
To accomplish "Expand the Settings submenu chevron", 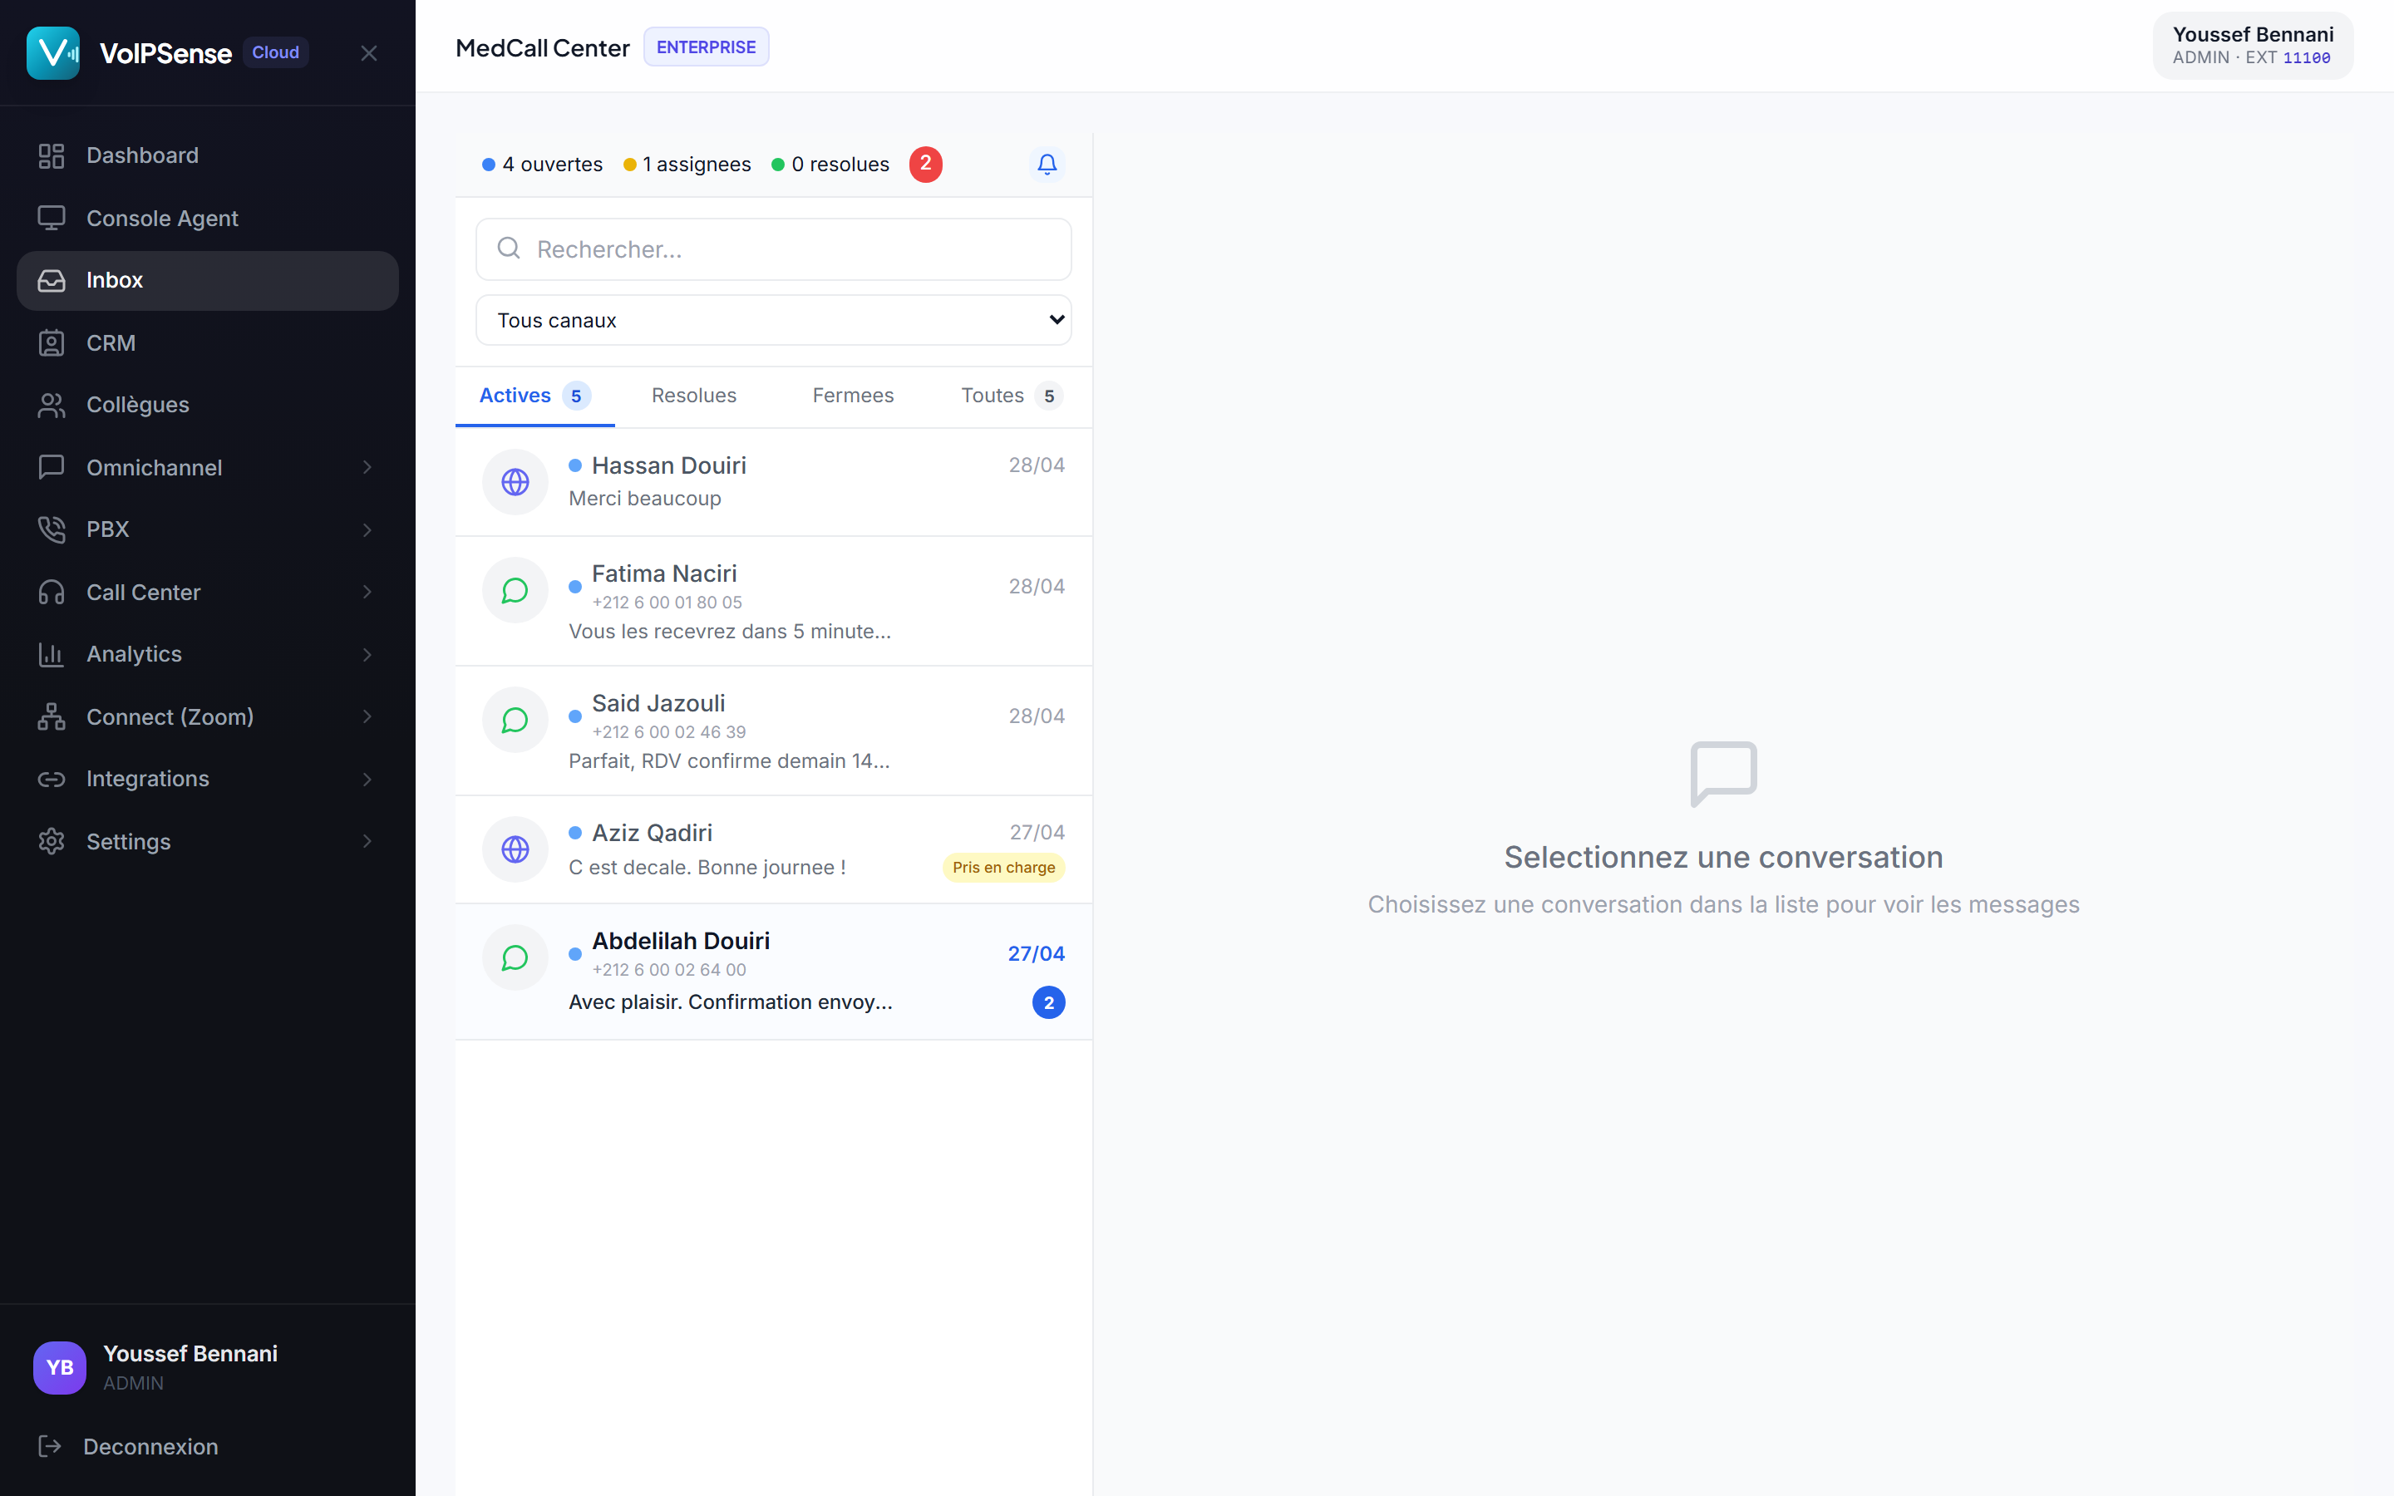I will pyautogui.click(x=367, y=841).
